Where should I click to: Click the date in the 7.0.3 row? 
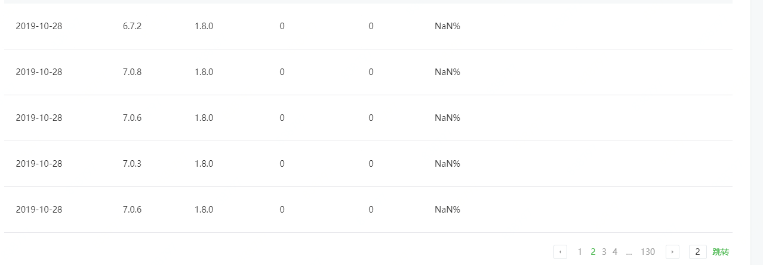click(x=39, y=164)
